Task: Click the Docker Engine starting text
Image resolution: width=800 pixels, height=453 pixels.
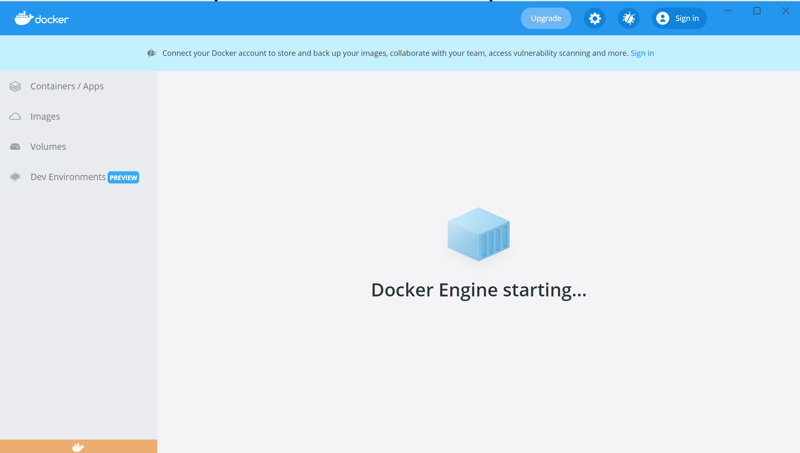Action: click(479, 290)
